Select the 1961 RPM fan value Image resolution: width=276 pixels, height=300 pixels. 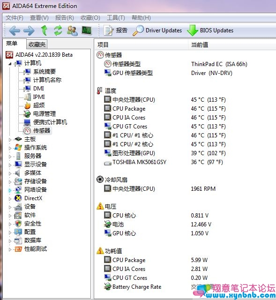coord(203,189)
